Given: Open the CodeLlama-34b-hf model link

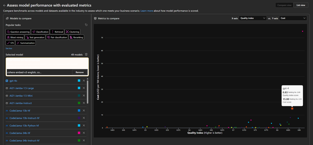Looking at the screenshot, I should (19, 133).
